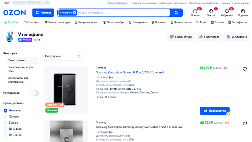252x142 pixels.
Task: Choose delivery До 3 дней
Action: pyautogui.click(x=5, y=129)
